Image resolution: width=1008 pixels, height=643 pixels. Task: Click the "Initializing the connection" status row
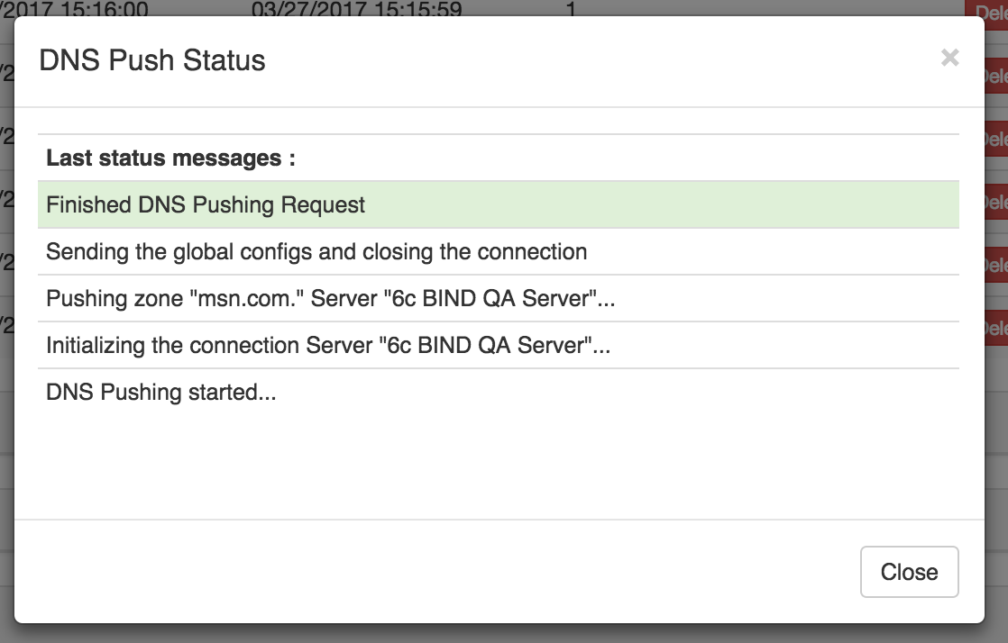(498, 345)
